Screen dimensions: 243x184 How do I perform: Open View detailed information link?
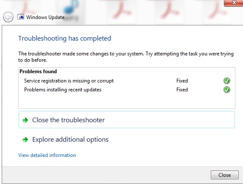[x=47, y=155]
